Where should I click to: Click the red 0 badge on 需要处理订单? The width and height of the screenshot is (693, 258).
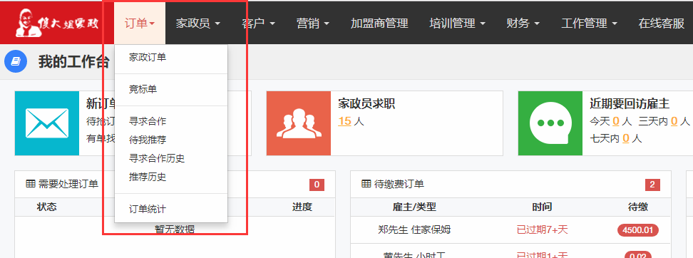317,185
